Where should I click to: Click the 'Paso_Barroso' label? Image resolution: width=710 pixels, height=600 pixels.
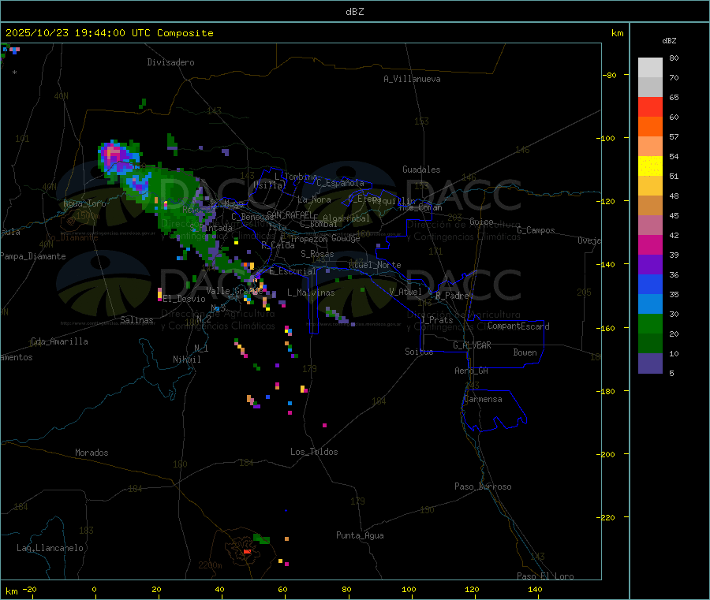483,486
